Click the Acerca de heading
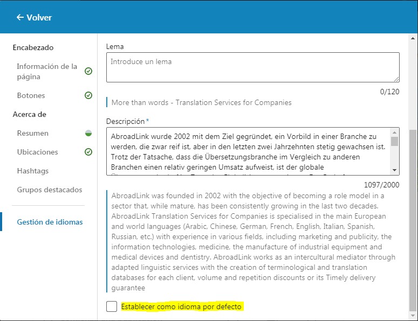Viewport: 418px width, 321px height. 29,115
